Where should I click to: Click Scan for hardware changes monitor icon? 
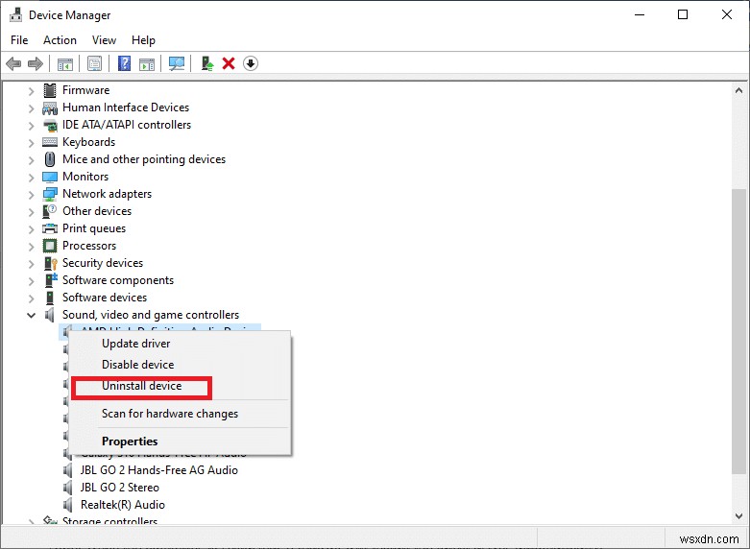(177, 63)
